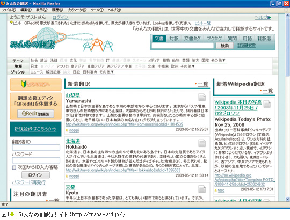This screenshot has width=290, height=220.
Task: Click the QRedit体験版 button
Action: click(35, 114)
